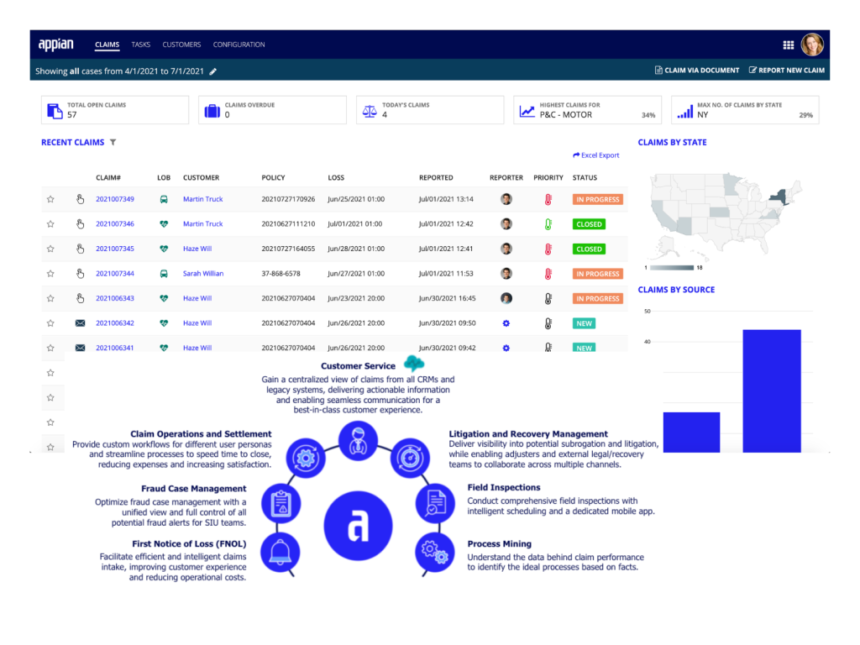Image resolution: width=860 pixels, height=645 pixels.
Task: Click the cloud icon next to Customer Service
Action: [413, 363]
